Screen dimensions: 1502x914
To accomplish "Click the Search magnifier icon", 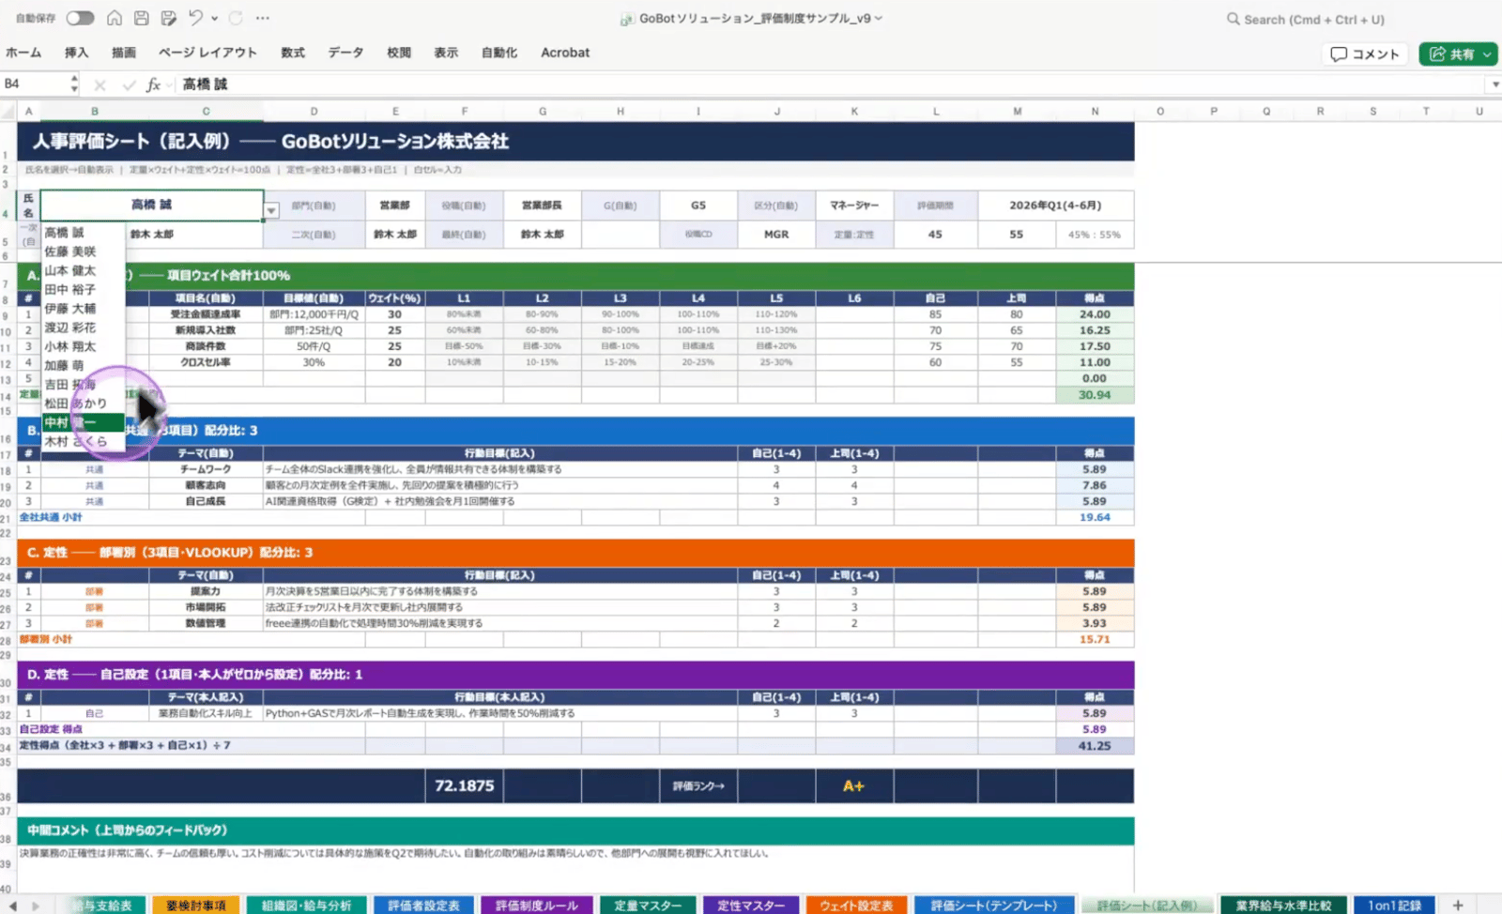I will click(1233, 20).
